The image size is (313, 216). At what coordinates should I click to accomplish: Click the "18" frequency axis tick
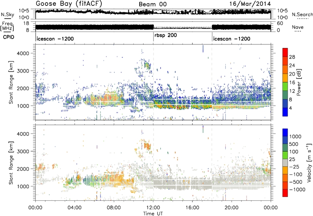[x=26, y=23]
